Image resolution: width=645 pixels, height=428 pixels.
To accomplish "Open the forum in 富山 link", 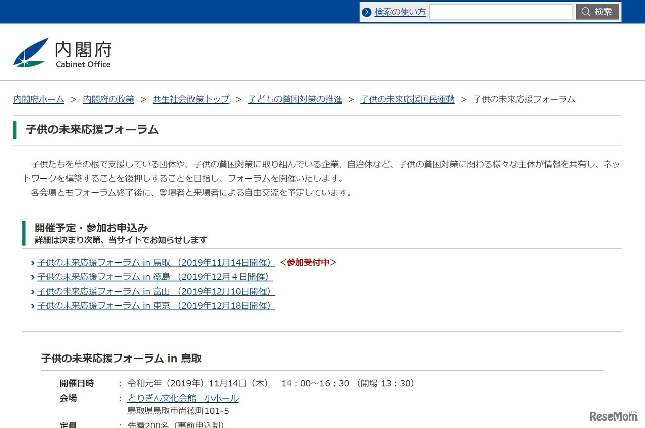I will click(x=156, y=291).
